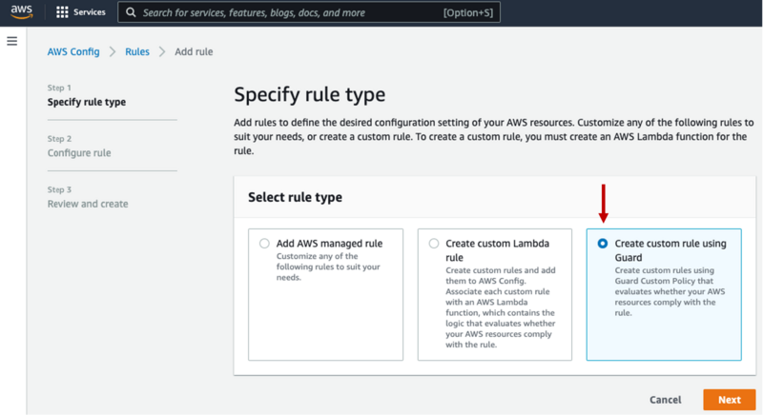Click the search magnifier icon
Image resolution: width=763 pixels, height=415 pixels.
tap(131, 13)
